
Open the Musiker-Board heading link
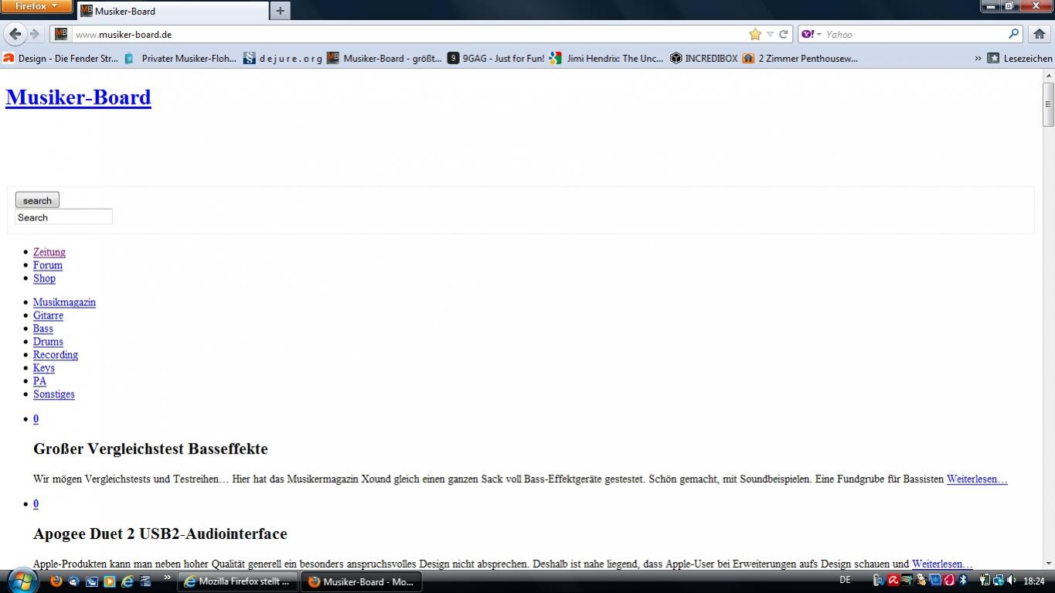click(x=78, y=97)
